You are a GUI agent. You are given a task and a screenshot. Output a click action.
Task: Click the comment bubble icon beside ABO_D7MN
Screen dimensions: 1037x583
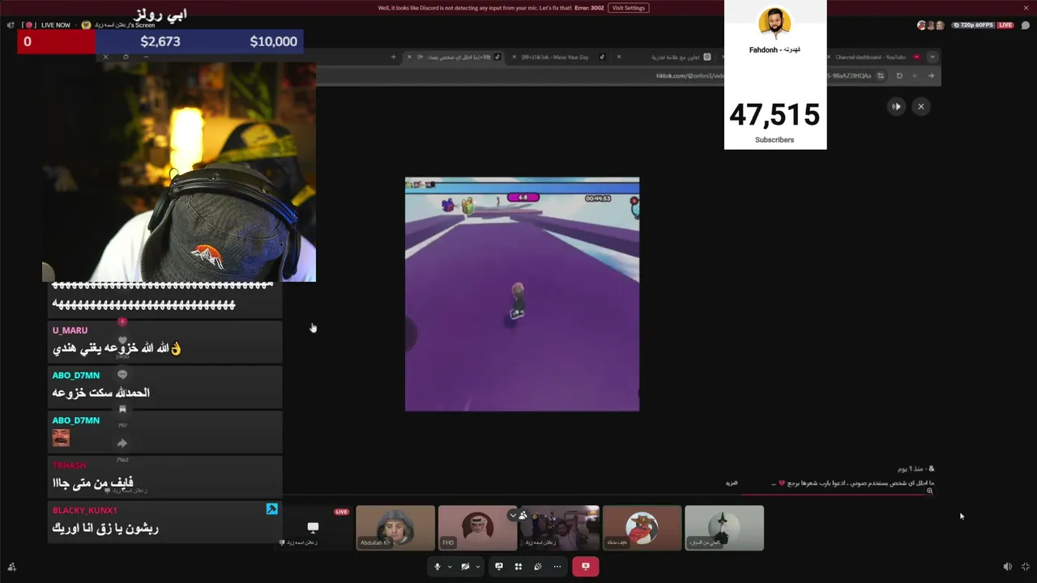point(122,375)
